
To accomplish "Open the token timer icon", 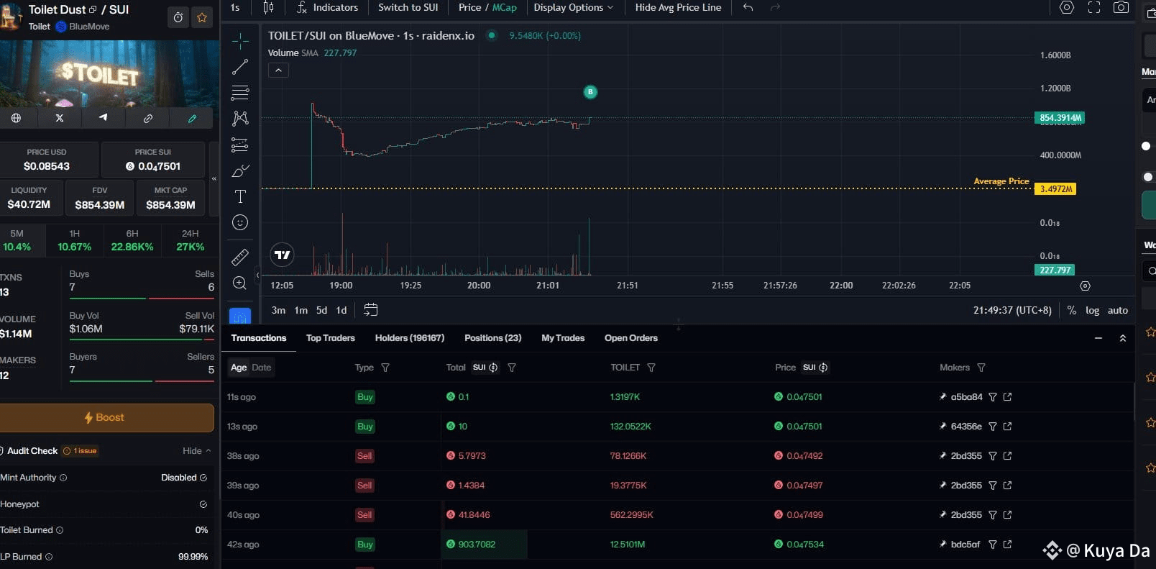I will click(x=178, y=17).
